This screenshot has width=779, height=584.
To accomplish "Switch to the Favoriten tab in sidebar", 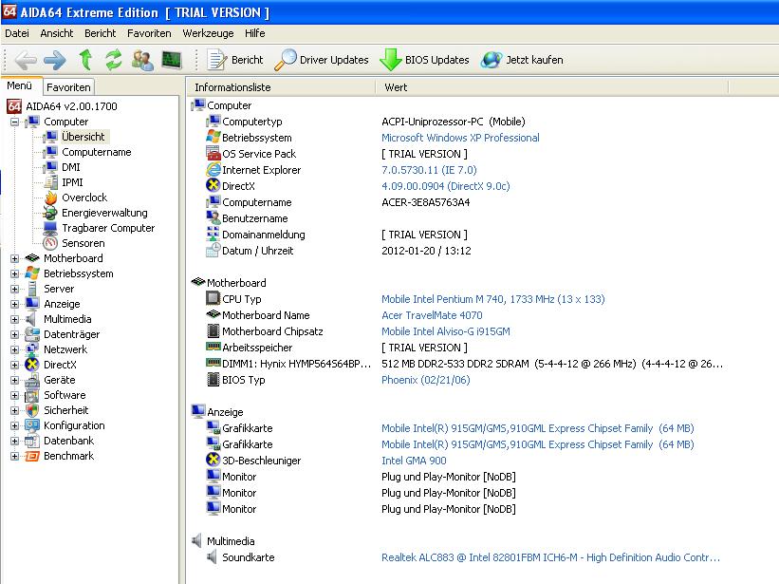I will pyautogui.click(x=68, y=87).
